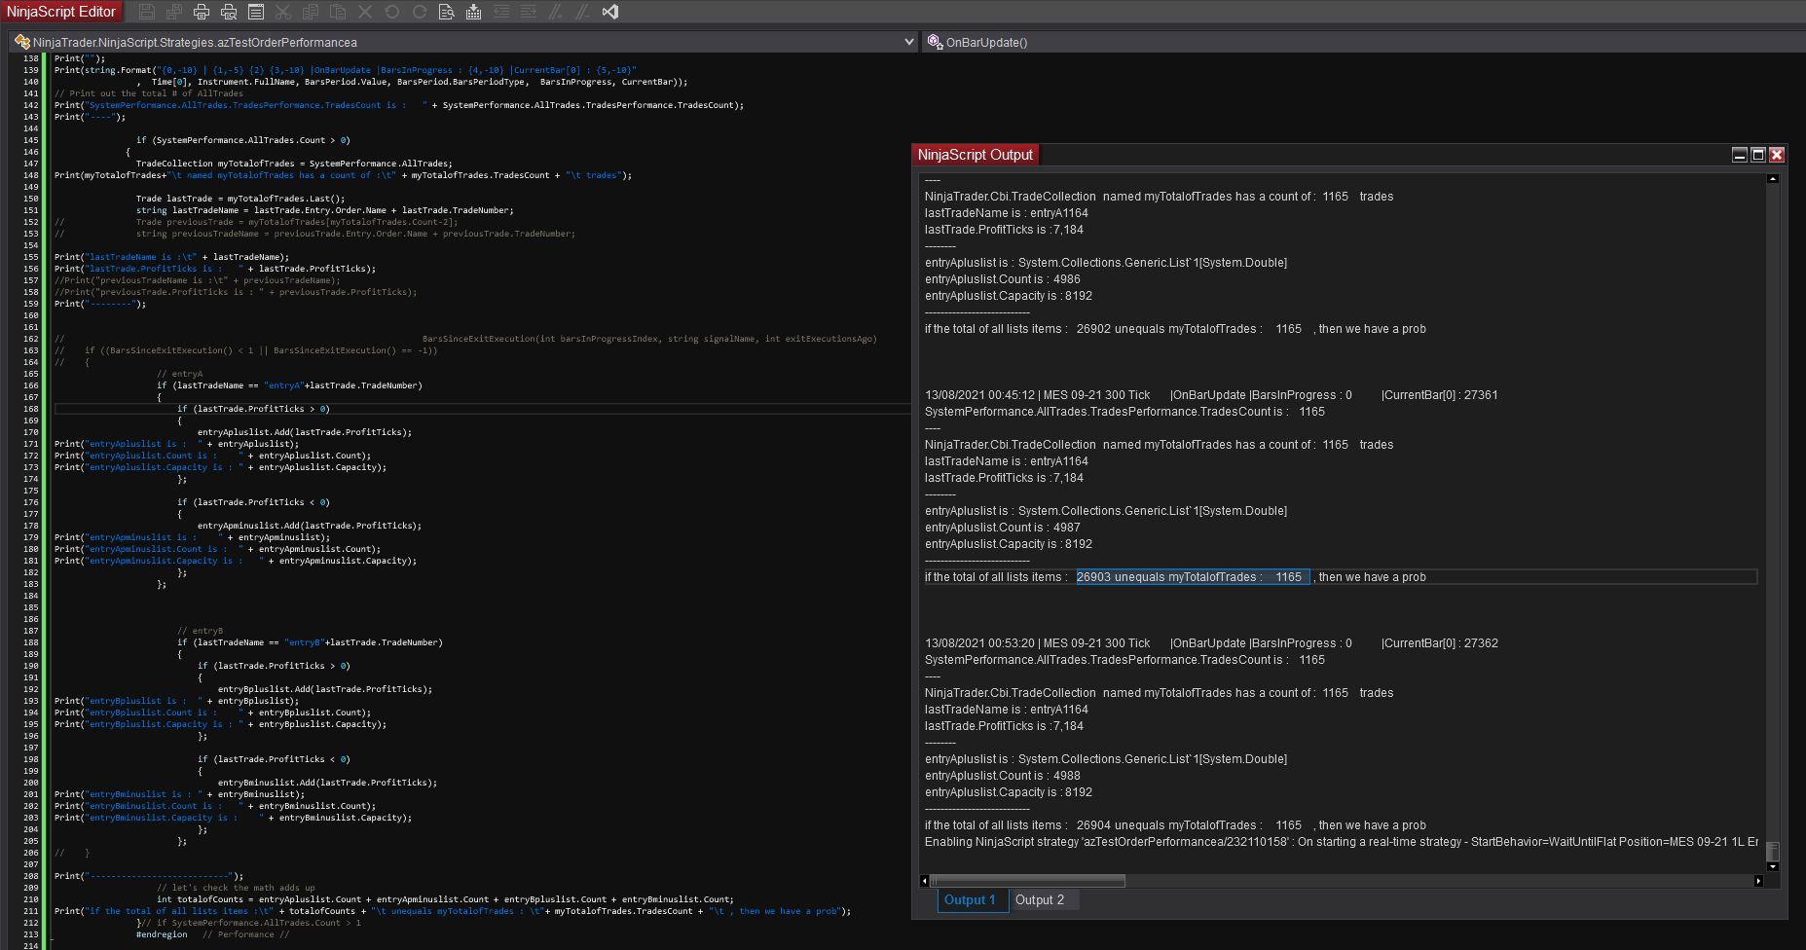Click the Increase indent icon

coord(529,12)
